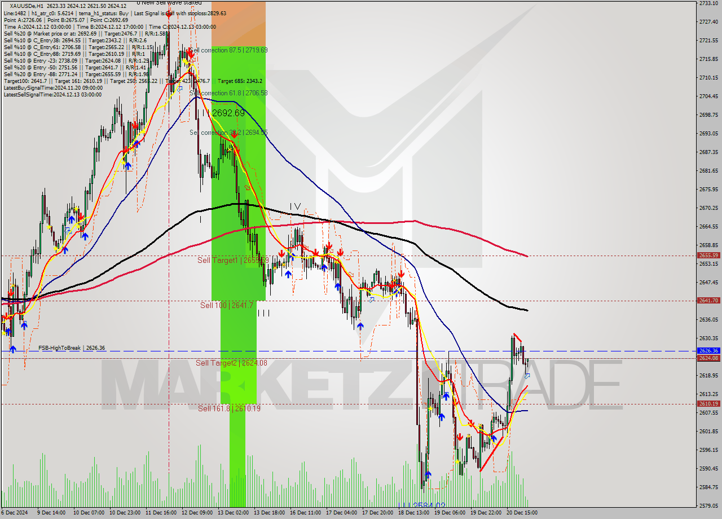Click the 2733.10 price scale value
The width and height of the screenshot is (722, 519).
(708, 3)
